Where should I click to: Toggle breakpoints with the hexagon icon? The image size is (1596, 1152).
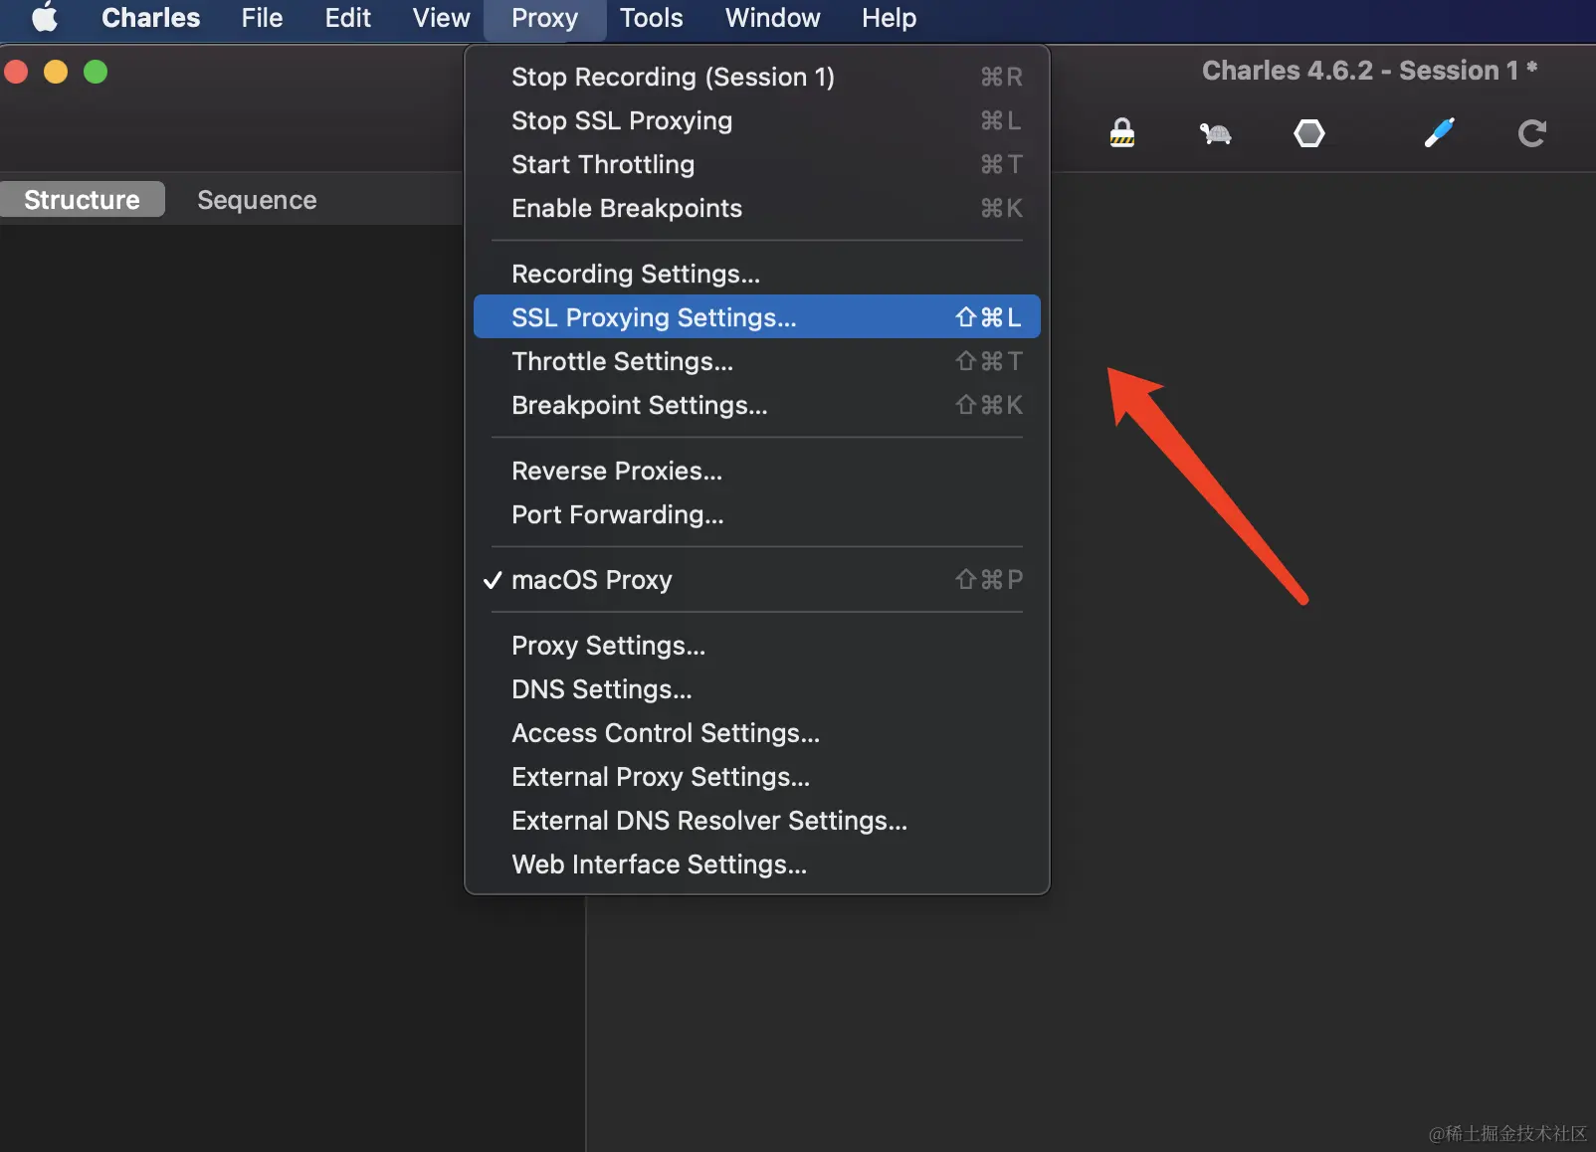pyautogui.click(x=1309, y=133)
